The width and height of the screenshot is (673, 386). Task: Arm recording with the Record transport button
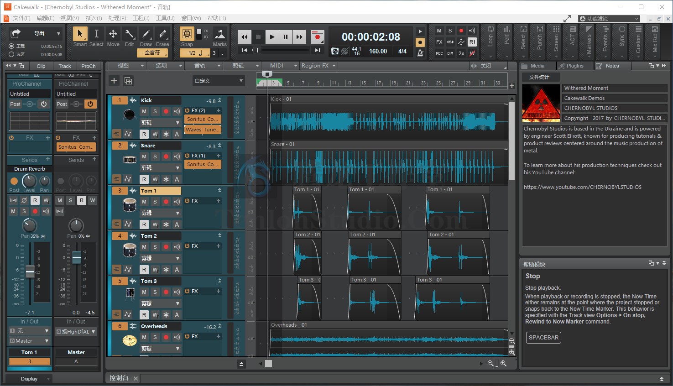pos(317,37)
